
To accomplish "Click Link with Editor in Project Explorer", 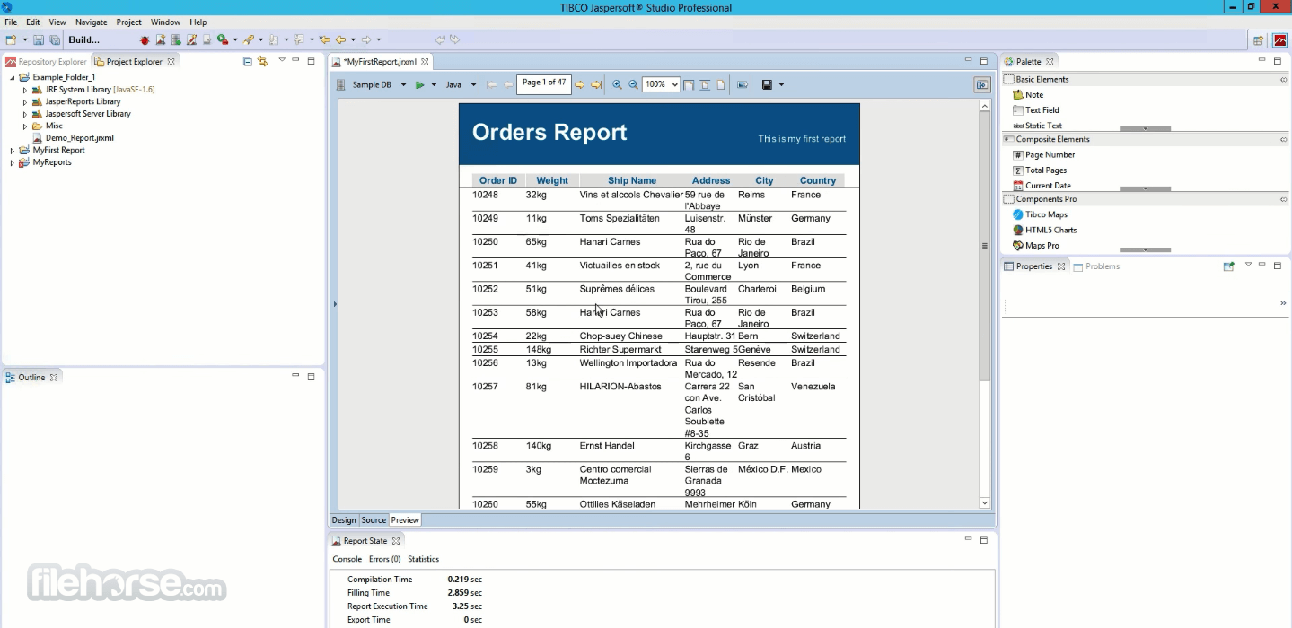I will coord(263,61).
